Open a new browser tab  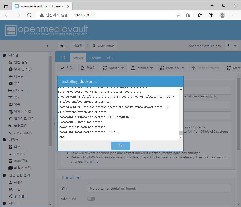click(x=77, y=6)
